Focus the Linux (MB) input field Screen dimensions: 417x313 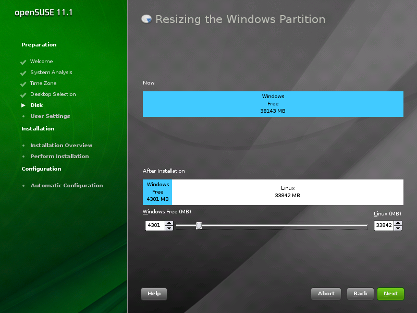click(x=384, y=225)
